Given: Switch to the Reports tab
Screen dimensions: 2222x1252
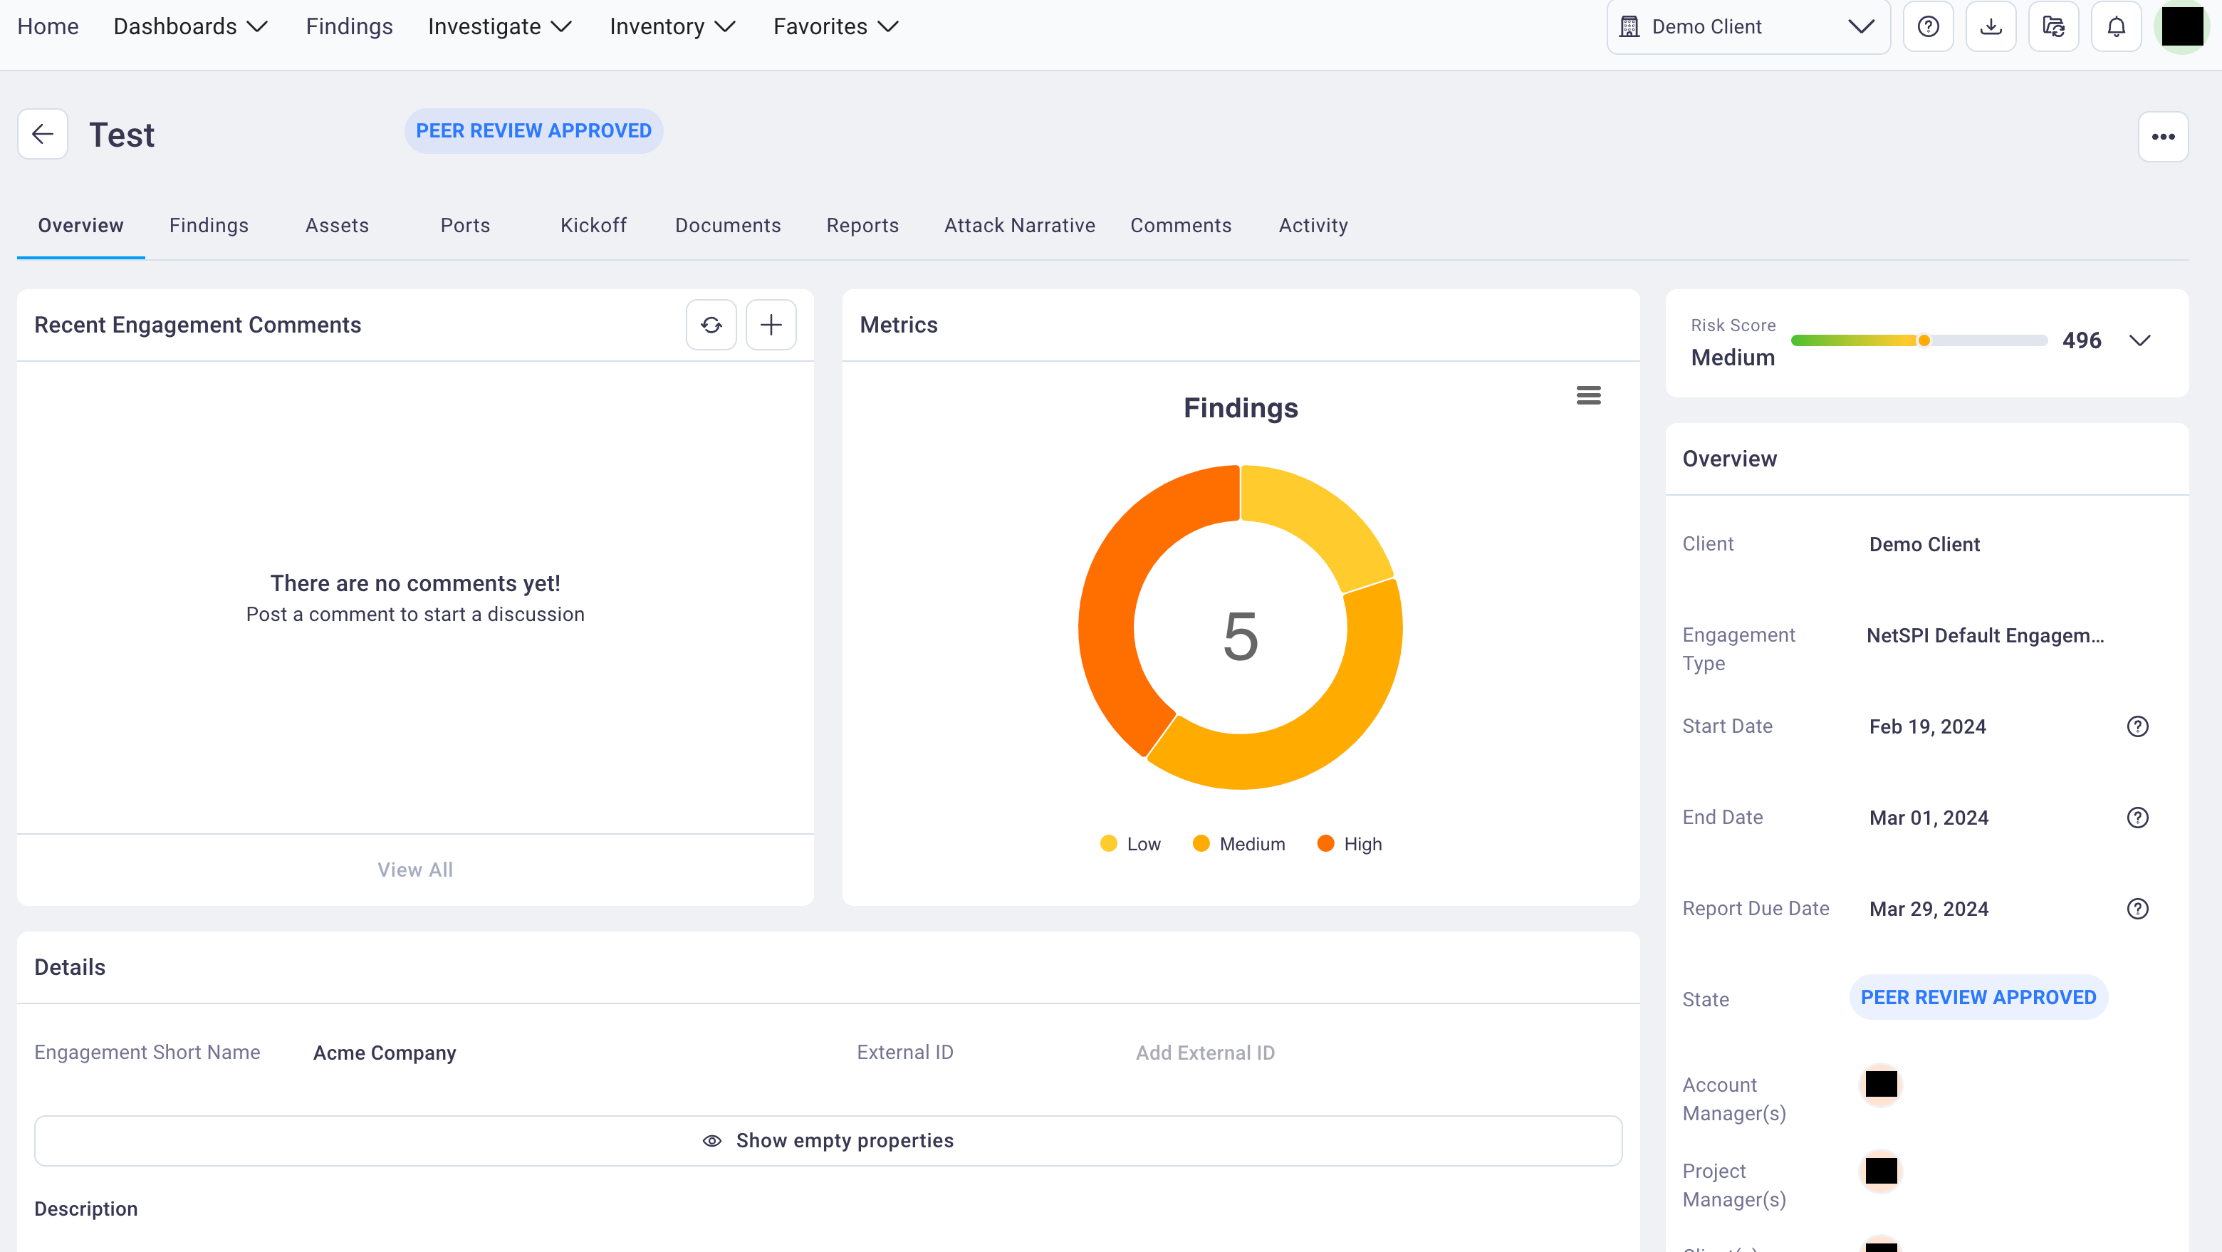Looking at the screenshot, I should tap(862, 225).
